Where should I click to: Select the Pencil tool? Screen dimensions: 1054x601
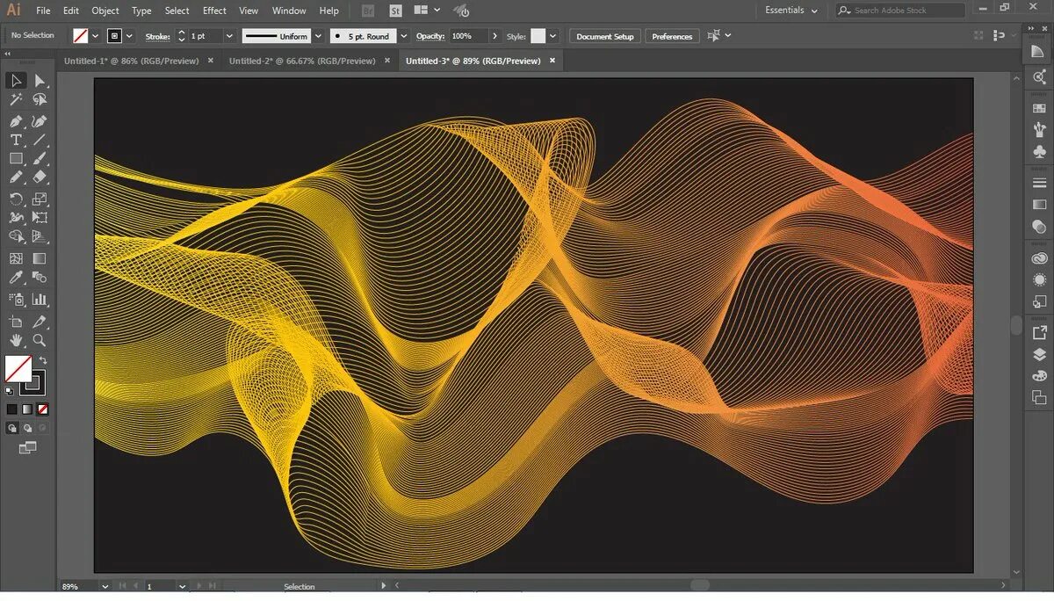coord(16,178)
